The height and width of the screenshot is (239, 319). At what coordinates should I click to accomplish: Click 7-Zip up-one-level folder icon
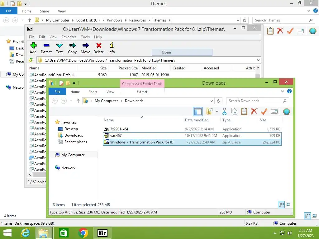click(x=31, y=60)
